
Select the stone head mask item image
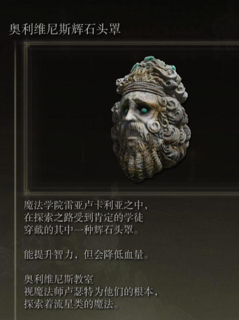click(151, 119)
